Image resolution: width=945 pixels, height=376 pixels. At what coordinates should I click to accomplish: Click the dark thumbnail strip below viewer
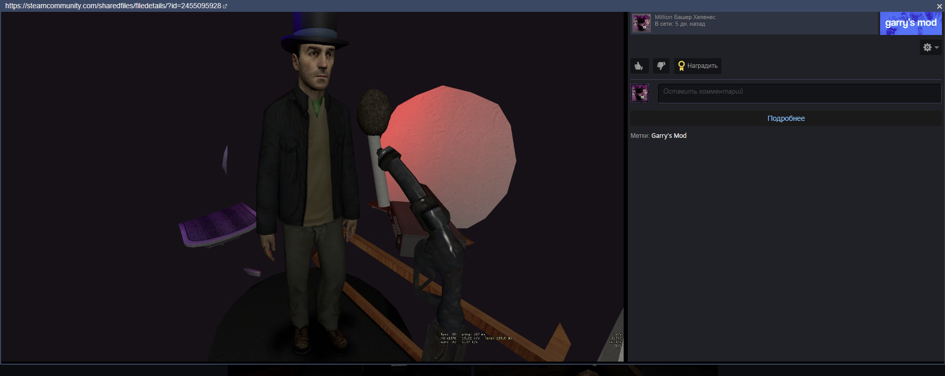click(472, 370)
